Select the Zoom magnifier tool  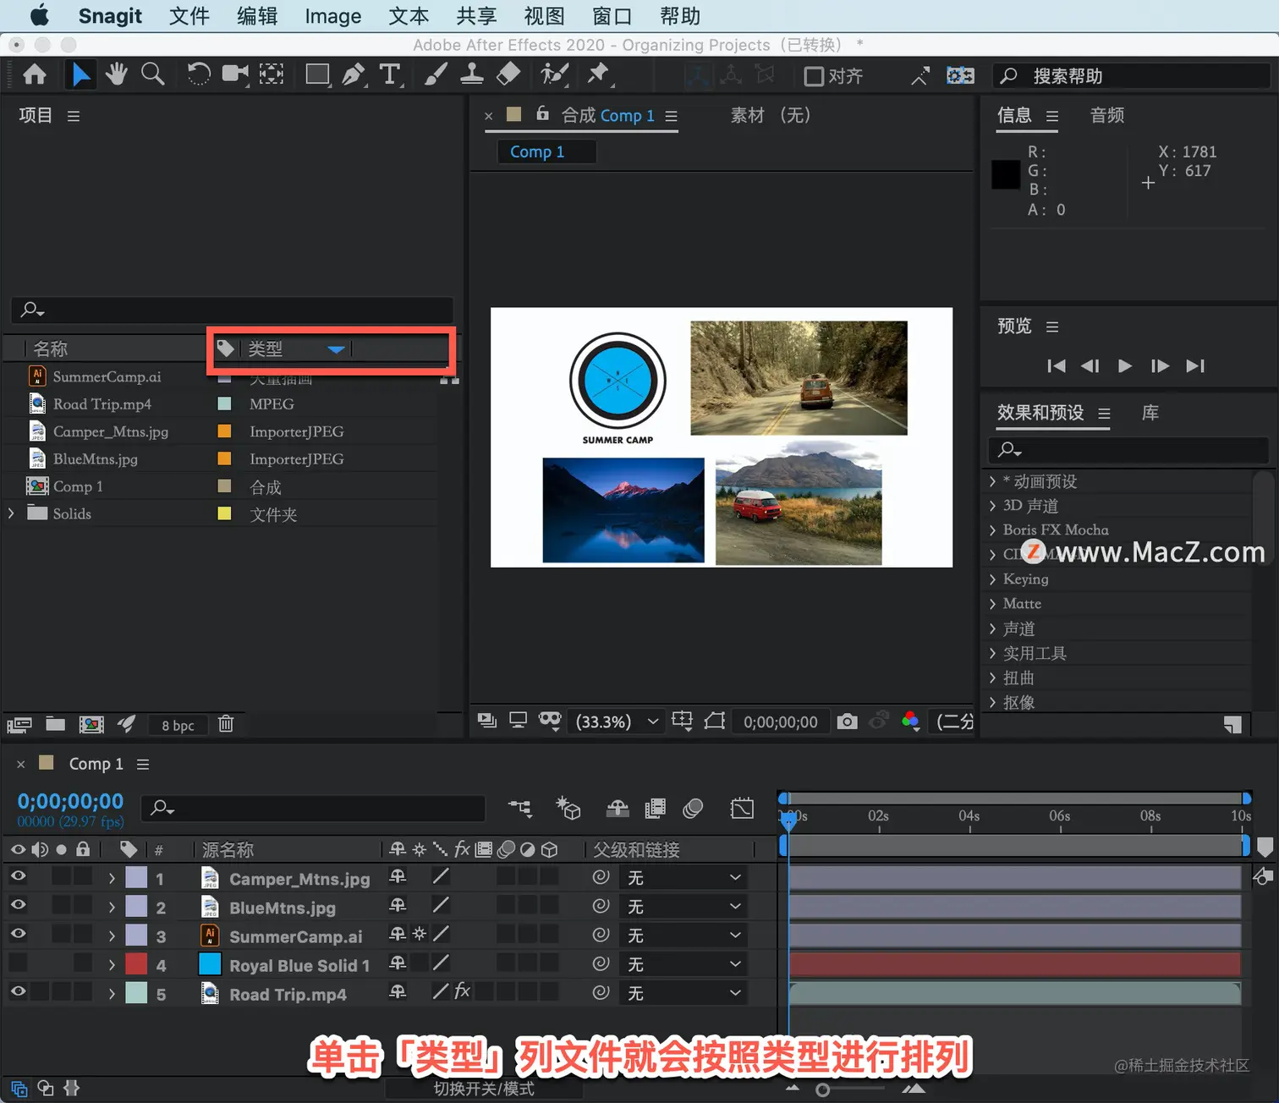(153, 75)
